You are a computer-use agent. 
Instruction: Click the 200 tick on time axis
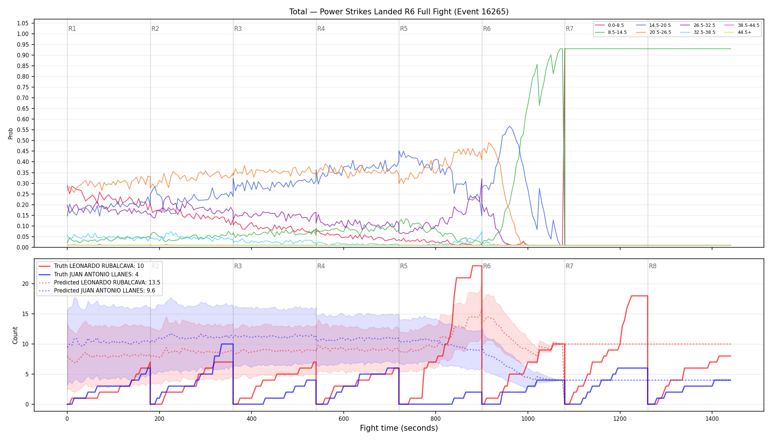coord(159,418)
